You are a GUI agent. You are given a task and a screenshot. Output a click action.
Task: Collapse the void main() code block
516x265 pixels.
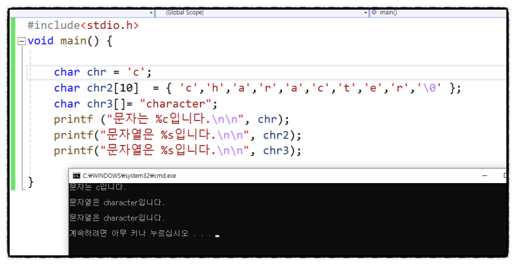tap(21, 41)
